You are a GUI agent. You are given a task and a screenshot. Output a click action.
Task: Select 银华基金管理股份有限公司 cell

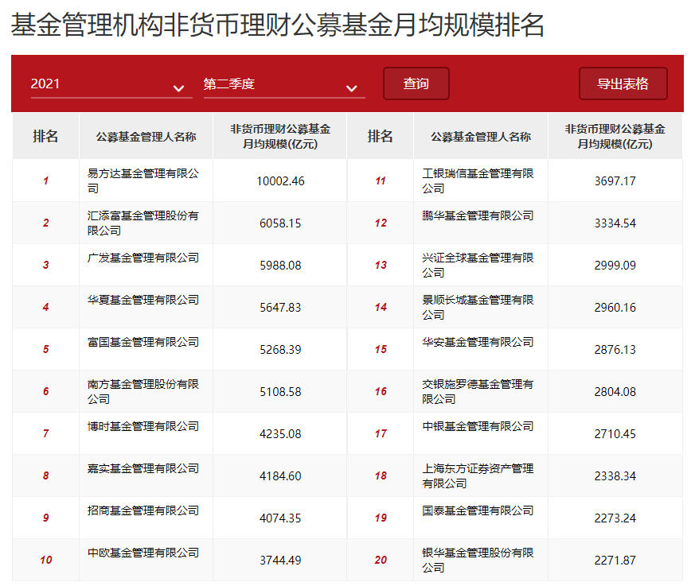pos(481,560)
